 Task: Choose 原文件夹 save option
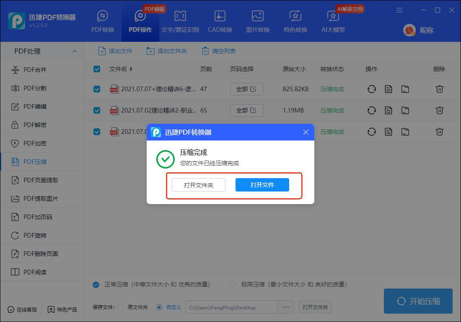tap(121, 307)
